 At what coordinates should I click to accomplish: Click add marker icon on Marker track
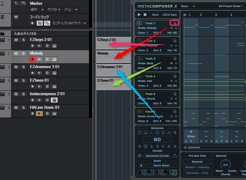pyautogui.click(x=16, y=3)
